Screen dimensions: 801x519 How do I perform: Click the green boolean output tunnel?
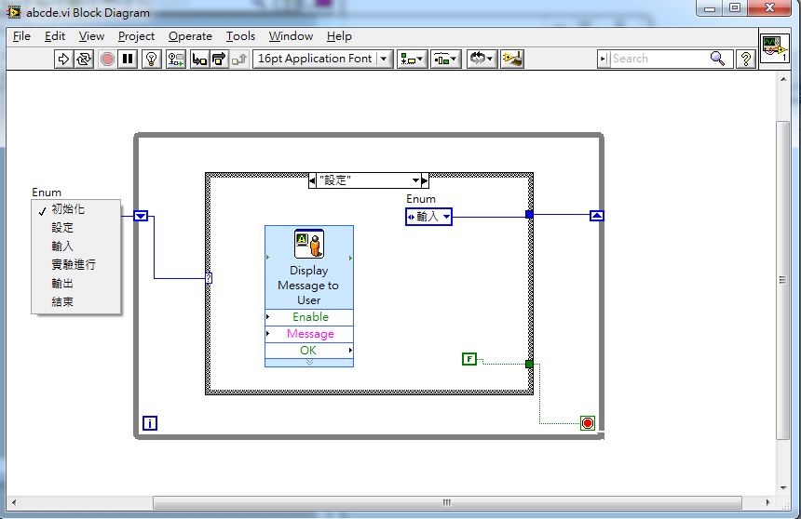[x=529, y=364]
